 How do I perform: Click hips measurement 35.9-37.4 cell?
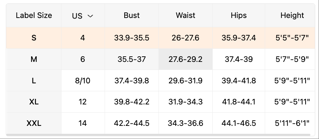point(239,38)
